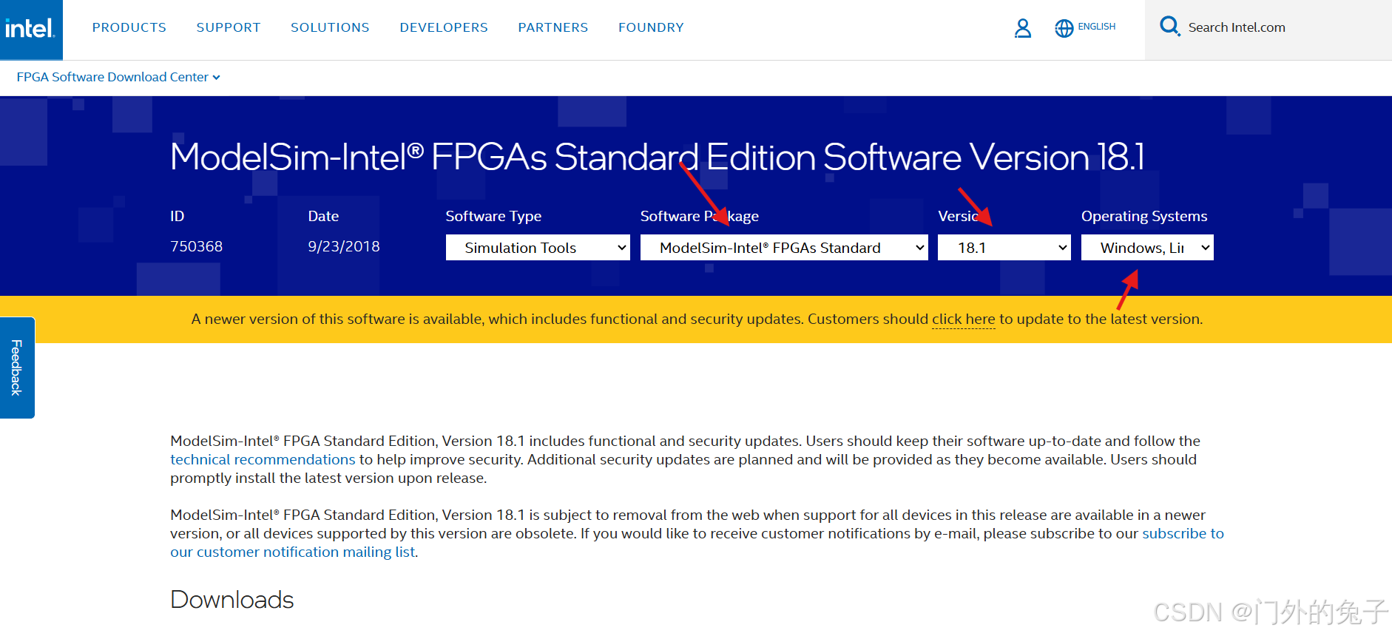Open the Support menu

pyautogui.click(x=229, y=27)
